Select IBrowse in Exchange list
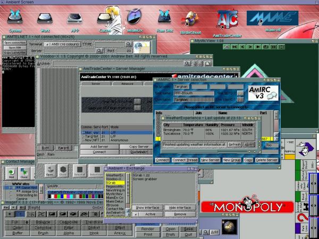 [115, 205]
